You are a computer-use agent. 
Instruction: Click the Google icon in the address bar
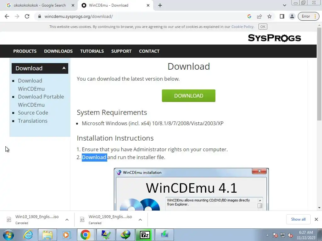249,16
